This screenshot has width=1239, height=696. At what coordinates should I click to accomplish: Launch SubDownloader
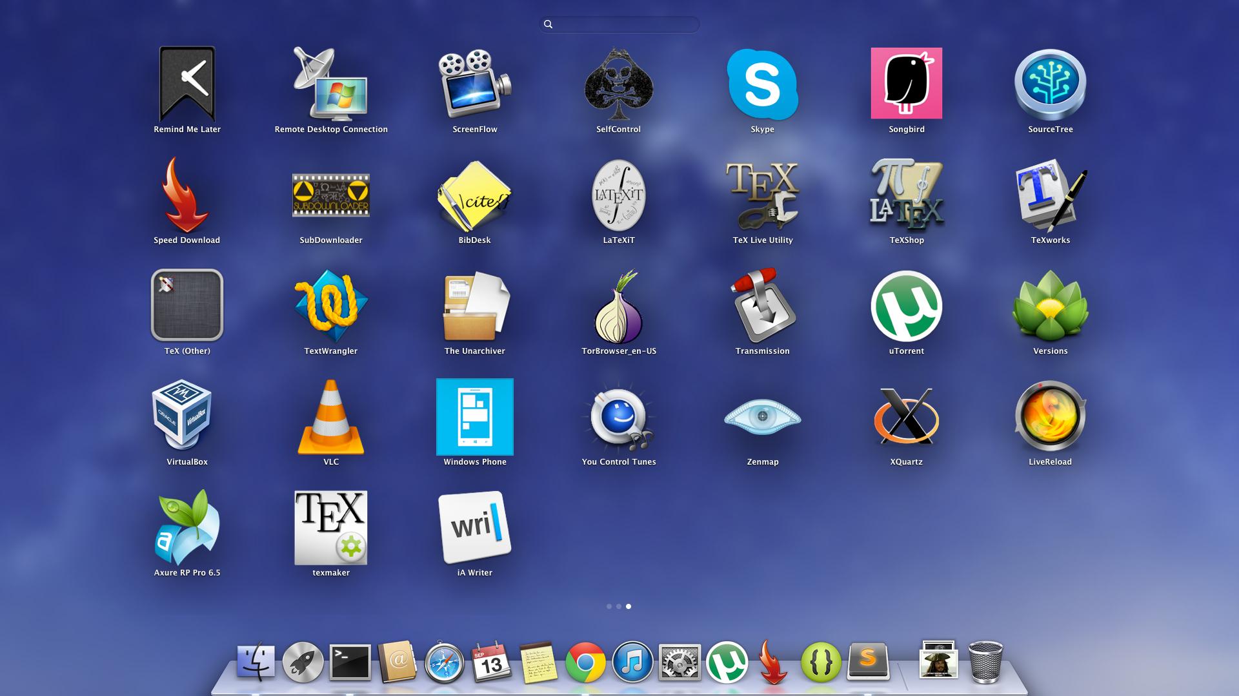(x=331, y=195)
